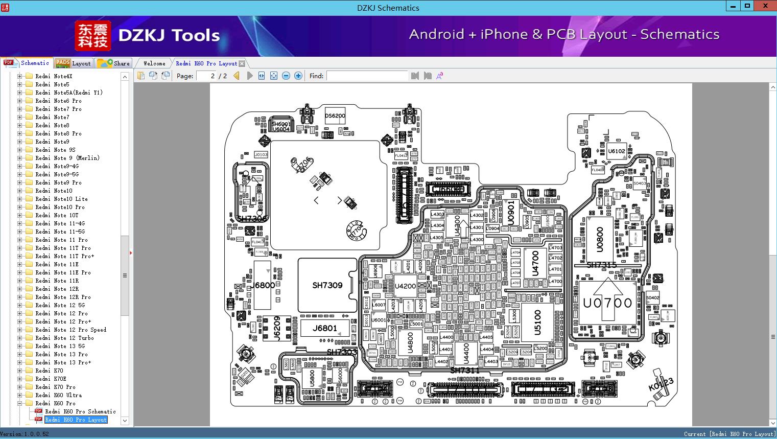Click the Find search box
The width and height of the screenshot is (777, 439).
point(367,76)
